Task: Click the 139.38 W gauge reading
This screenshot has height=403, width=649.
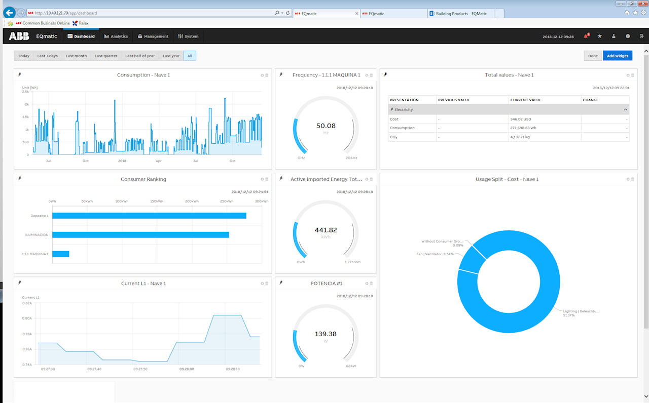Action: (x=326, y=334)
